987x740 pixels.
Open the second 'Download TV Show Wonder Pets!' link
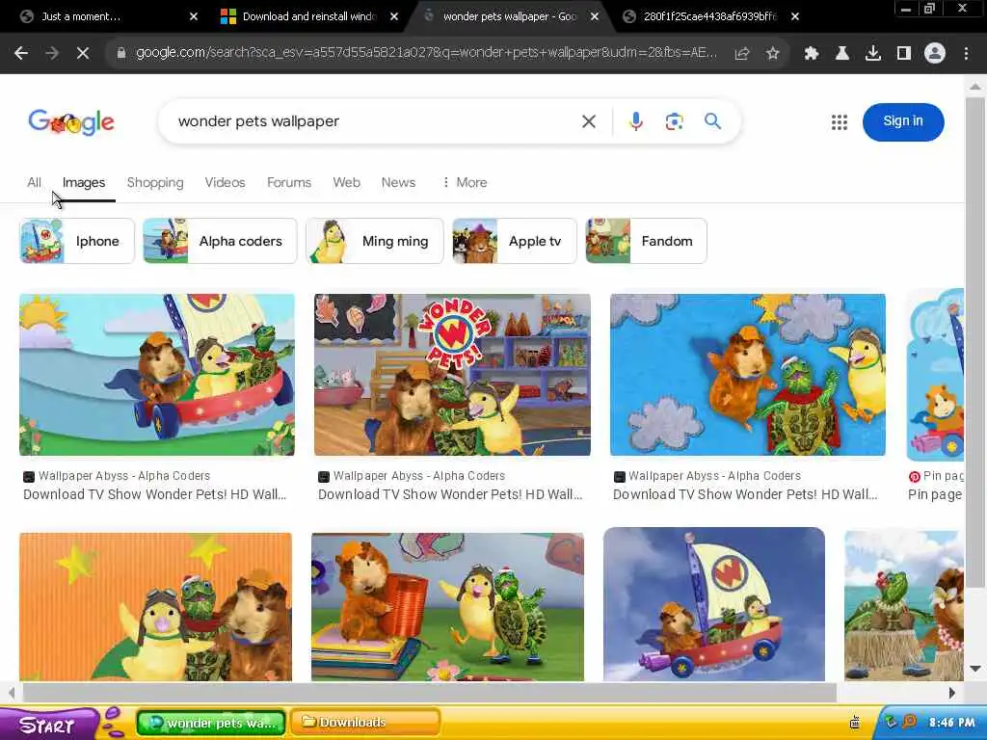coord(450,494)
